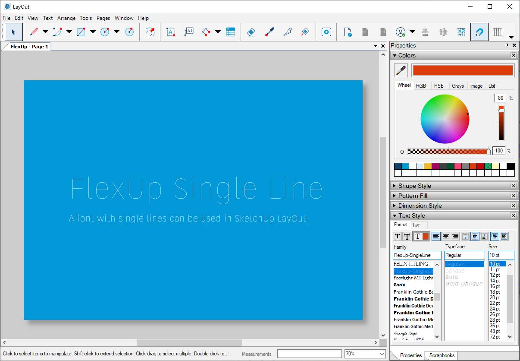Open Circle tool dropdown arrow
Viewport: 520px width, 361px height.
click(116, 32)
